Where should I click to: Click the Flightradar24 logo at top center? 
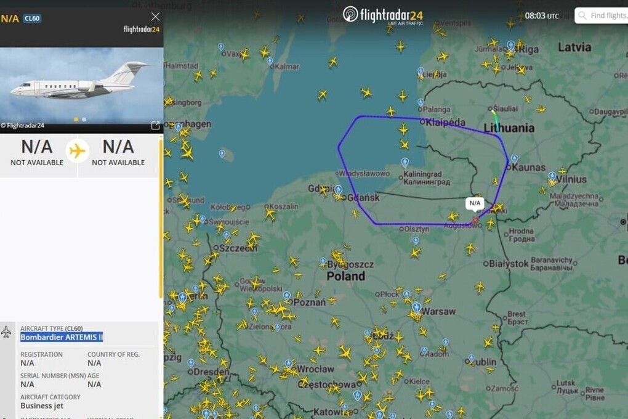click(x=383, y=15)
